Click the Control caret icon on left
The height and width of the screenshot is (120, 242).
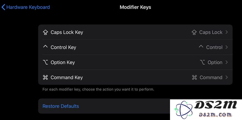pyautogui.click(x=45, y=46)
